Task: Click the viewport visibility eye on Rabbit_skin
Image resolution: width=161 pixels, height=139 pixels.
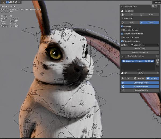Action: pos(146,61)
